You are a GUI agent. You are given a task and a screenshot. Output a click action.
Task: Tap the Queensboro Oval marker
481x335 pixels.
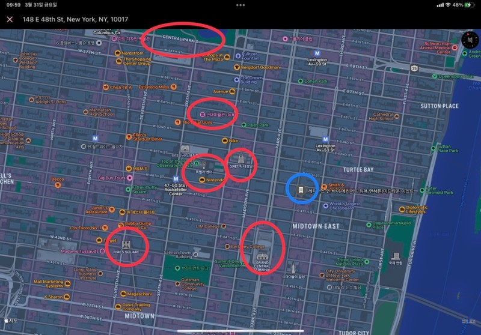[x=434, y=76]
